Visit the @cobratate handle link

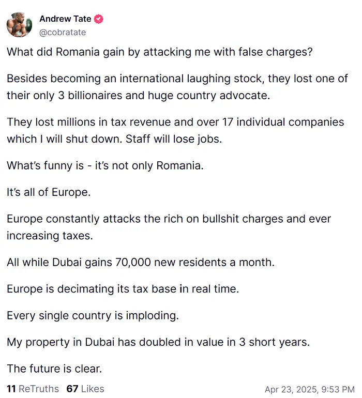click(x=63, y=33)
